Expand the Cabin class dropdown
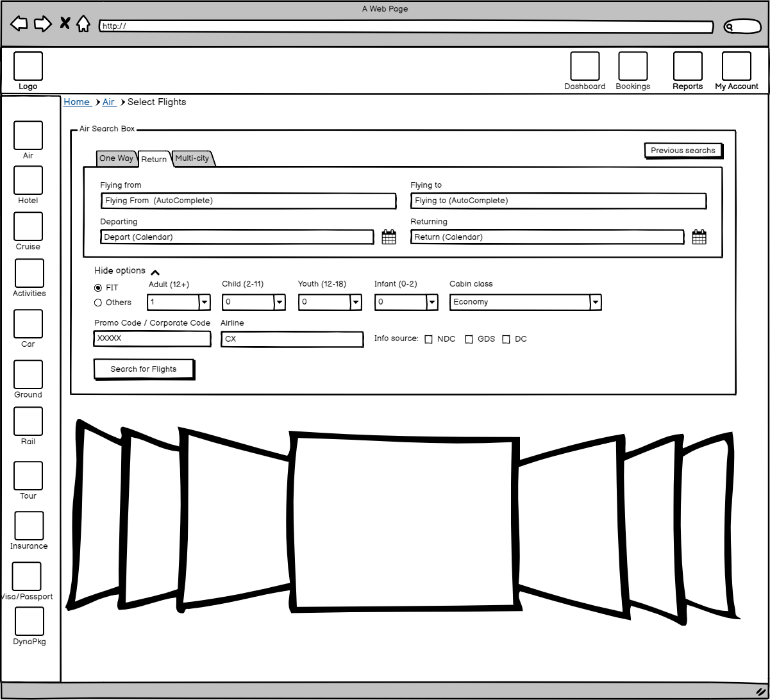Viewport: 770px width, 700px height. (x=595, y=302)
